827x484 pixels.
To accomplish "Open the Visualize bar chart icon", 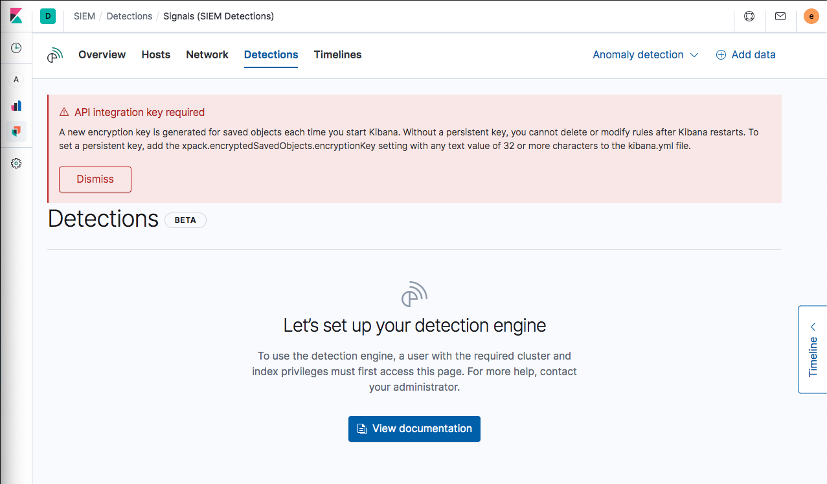I will [16, 106].
